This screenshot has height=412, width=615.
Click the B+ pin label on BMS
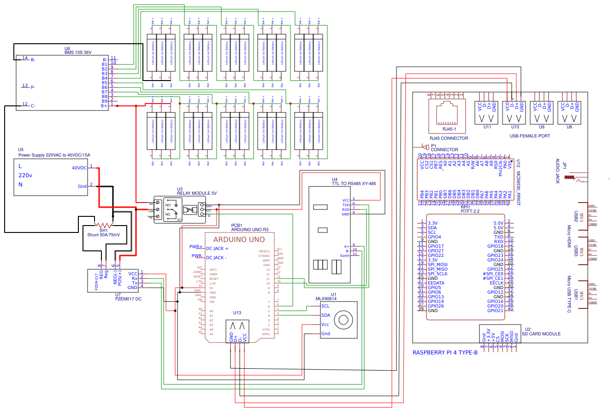pos(104,105)
